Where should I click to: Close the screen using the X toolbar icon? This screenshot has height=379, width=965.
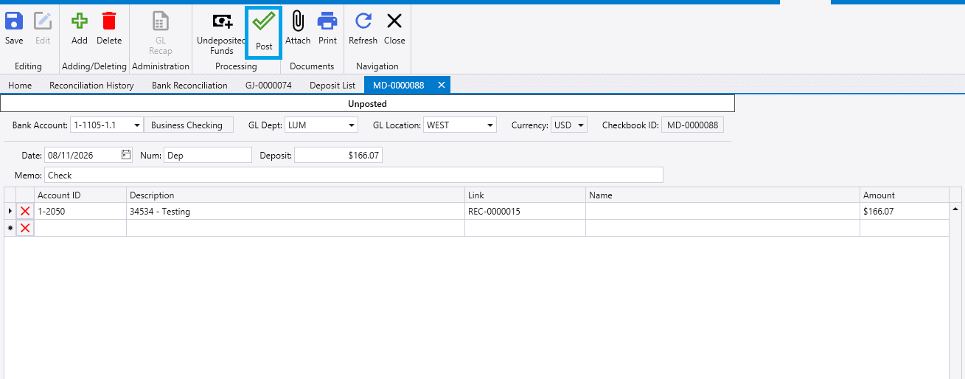click(x=394, y=28)
